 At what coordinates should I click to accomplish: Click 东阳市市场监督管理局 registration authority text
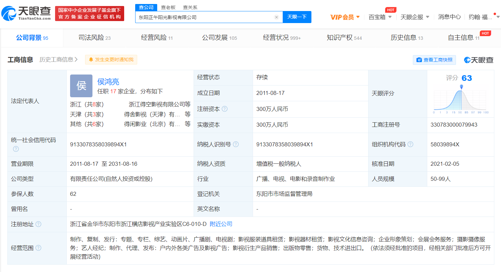click(x=284, y=194)
